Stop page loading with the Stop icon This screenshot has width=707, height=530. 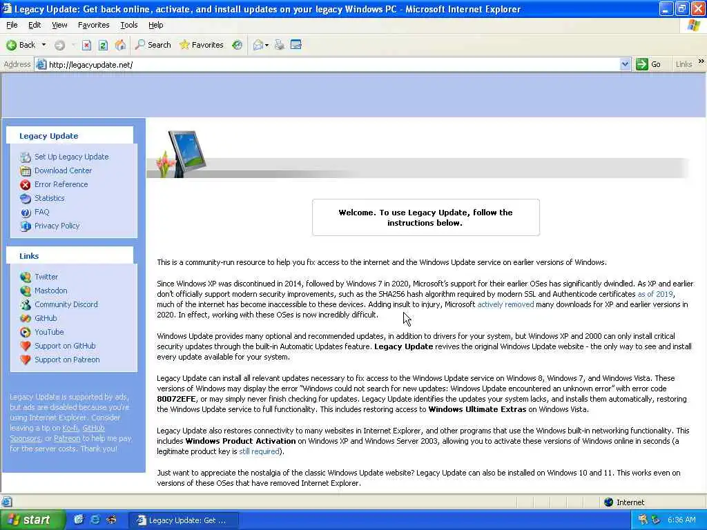[86, 45]
